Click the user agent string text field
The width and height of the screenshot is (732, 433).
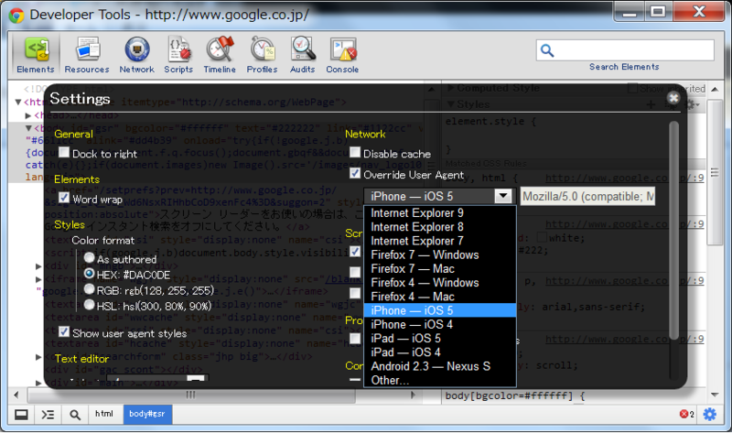[x=588, y=196]
